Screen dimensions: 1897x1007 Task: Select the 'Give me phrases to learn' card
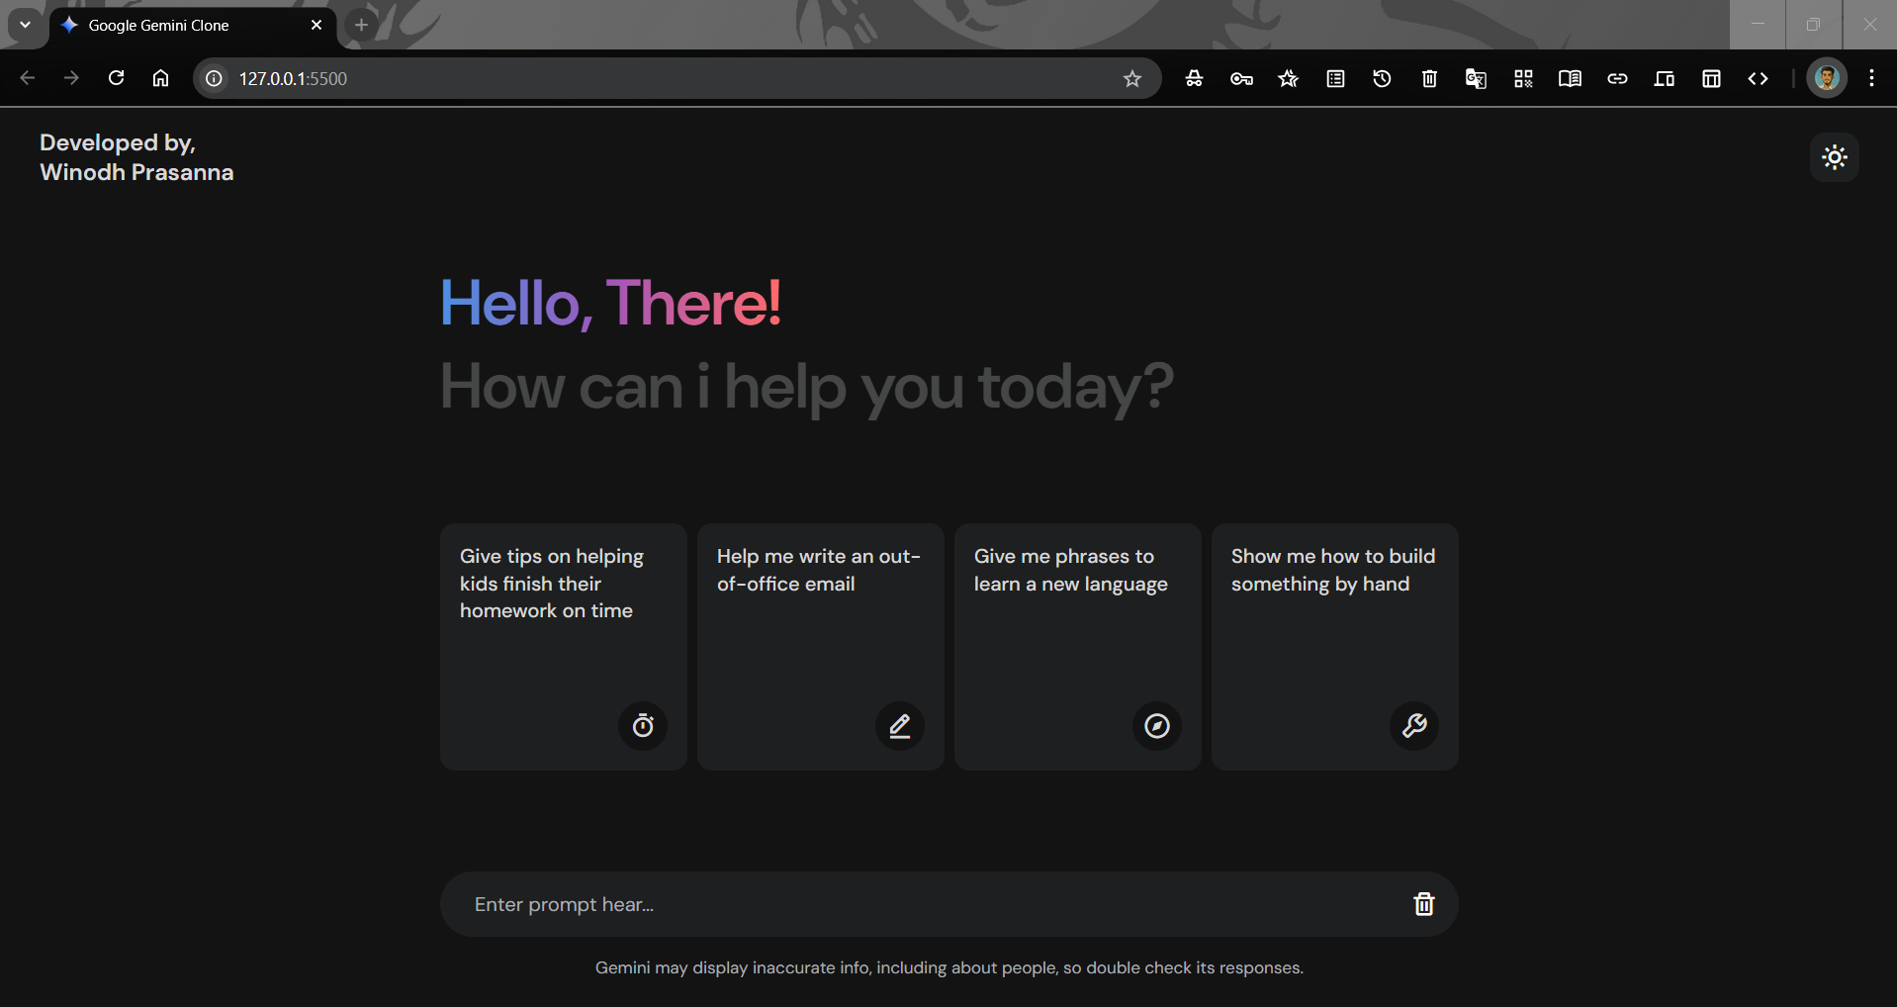pos(1078,647)
